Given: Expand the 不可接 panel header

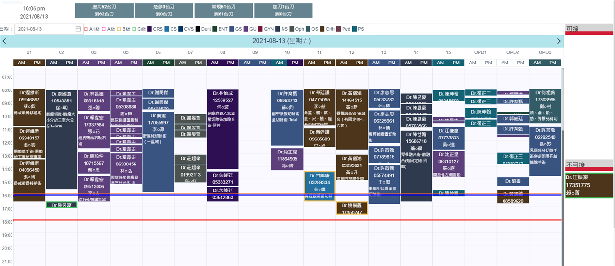Looking at the screenshot, I should [x=589, y=164].
